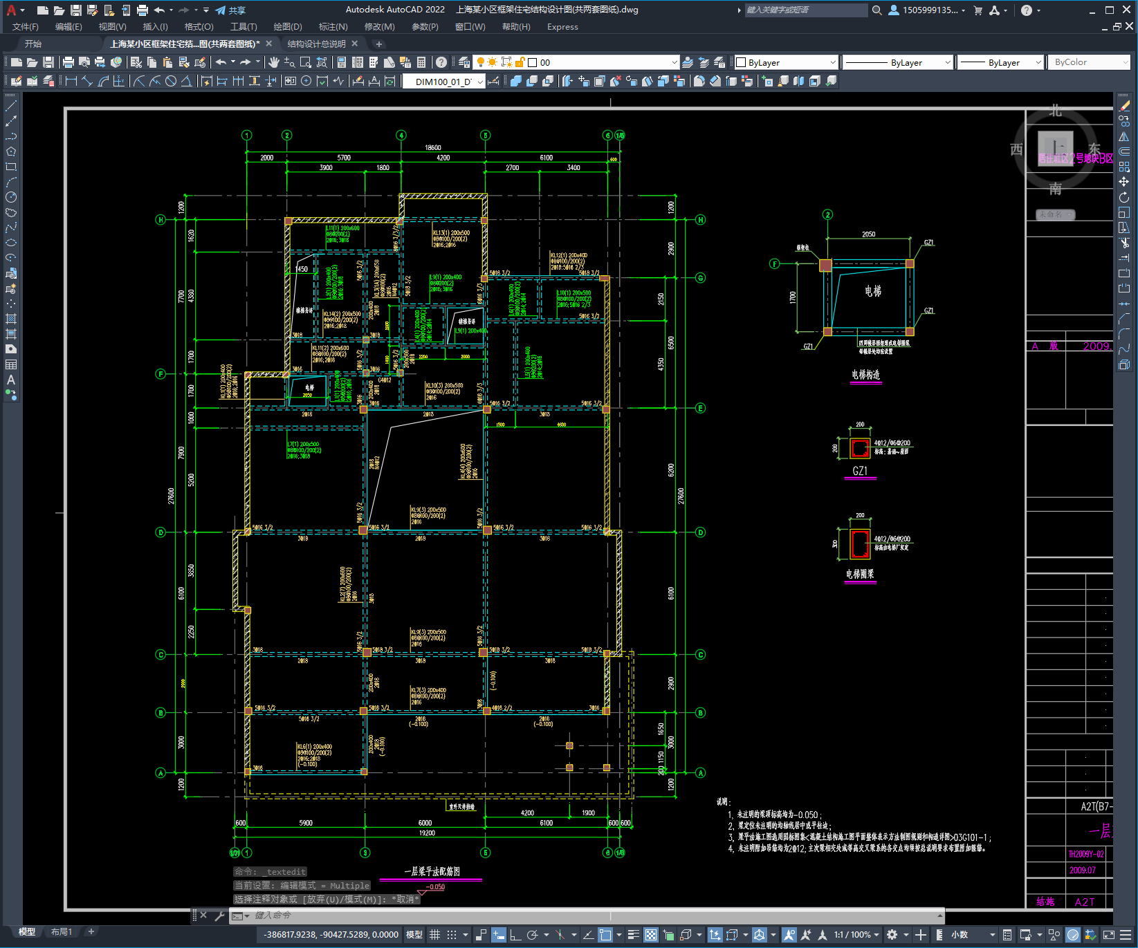The height and width of the screenshot is (948, 1138).
Task: Select the Pan hand tool
Action: 274,62
